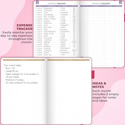Click the Transport category in the Oil change row
Screen dimensions: 125x125
tap(64, 15)
